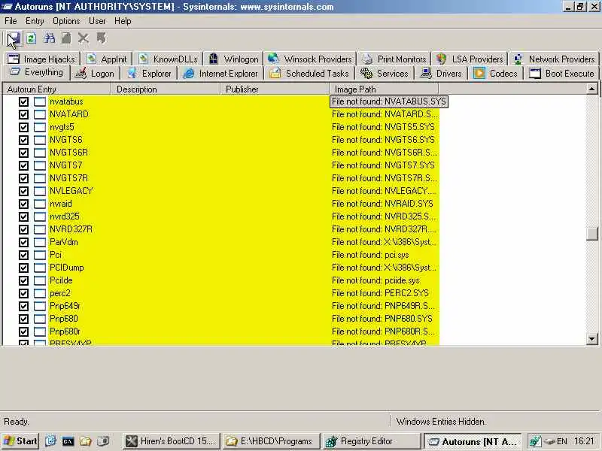Disable the nvgts5 autorun entry
602x451 pixels.
[x=23, y=127]
